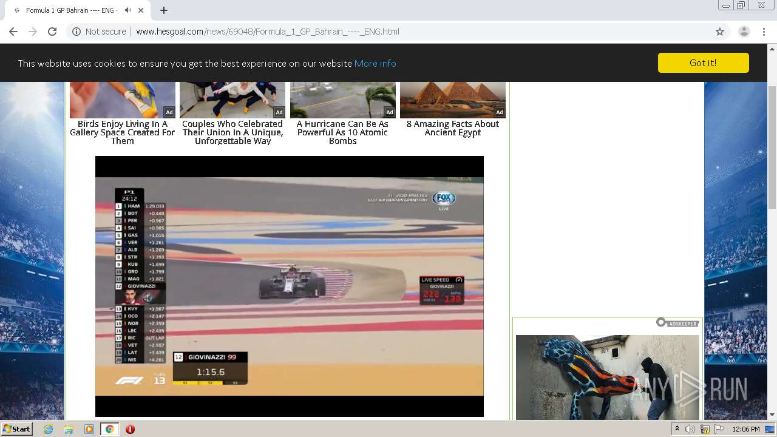The image size is (777, 437).
Task: Click the Show desktop button
Action: [771, 429]
